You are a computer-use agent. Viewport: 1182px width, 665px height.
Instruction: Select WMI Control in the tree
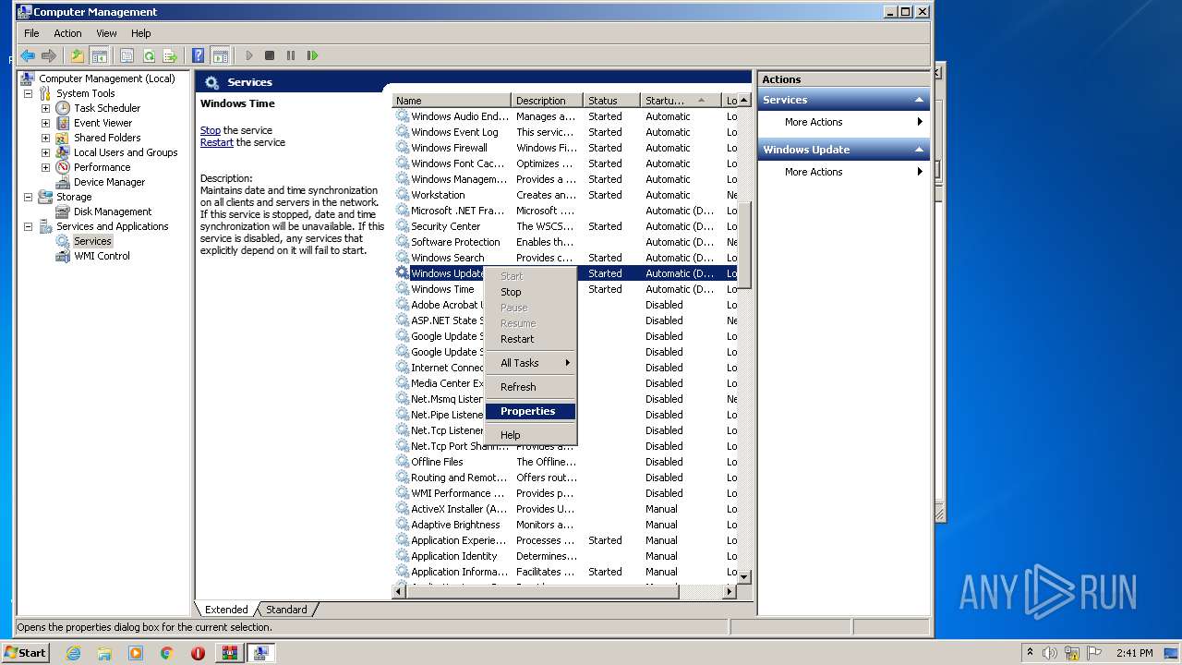[102, 256]
